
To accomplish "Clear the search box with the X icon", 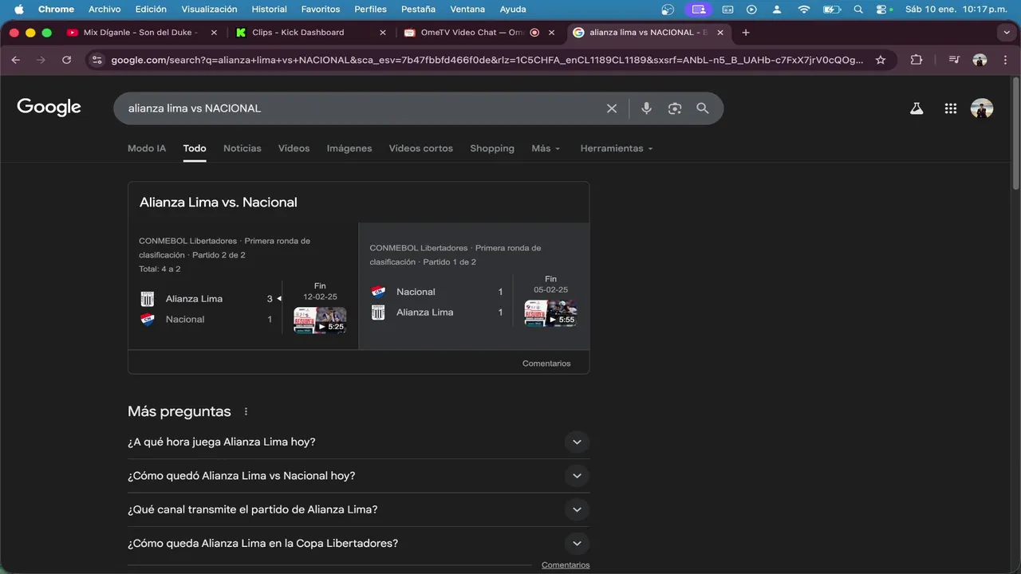I will pyautogui.click(x=612, y=108).
